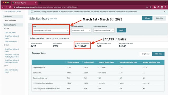Click Close Reports Menu link

click(12, 11)
